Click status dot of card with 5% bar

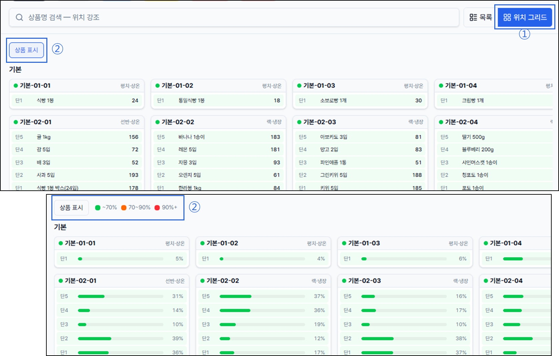61,243
